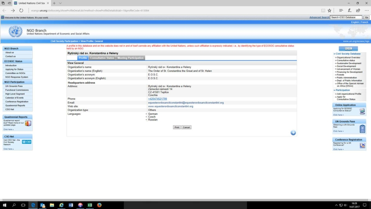Switch to the Profile tab
Viewport: 371px width, 209px height.
(x=83, y=58)
